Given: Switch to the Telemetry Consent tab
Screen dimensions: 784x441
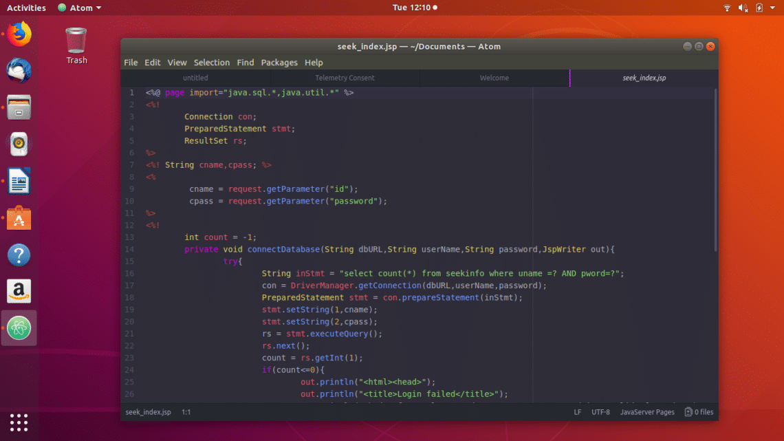Looking at the screenshot, I should tap(345, 78).
